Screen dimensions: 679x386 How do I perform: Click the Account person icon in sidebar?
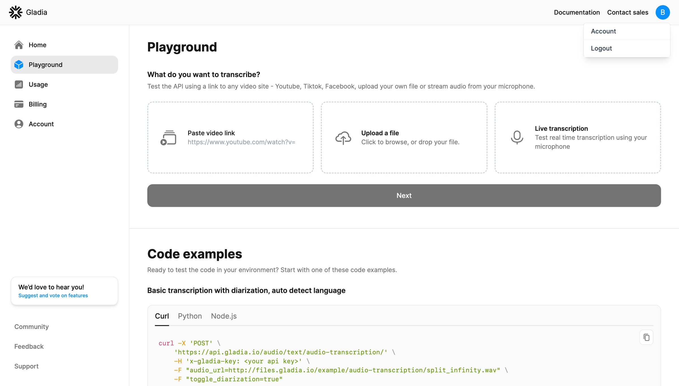pyautogui.click(x=19, y=124)
